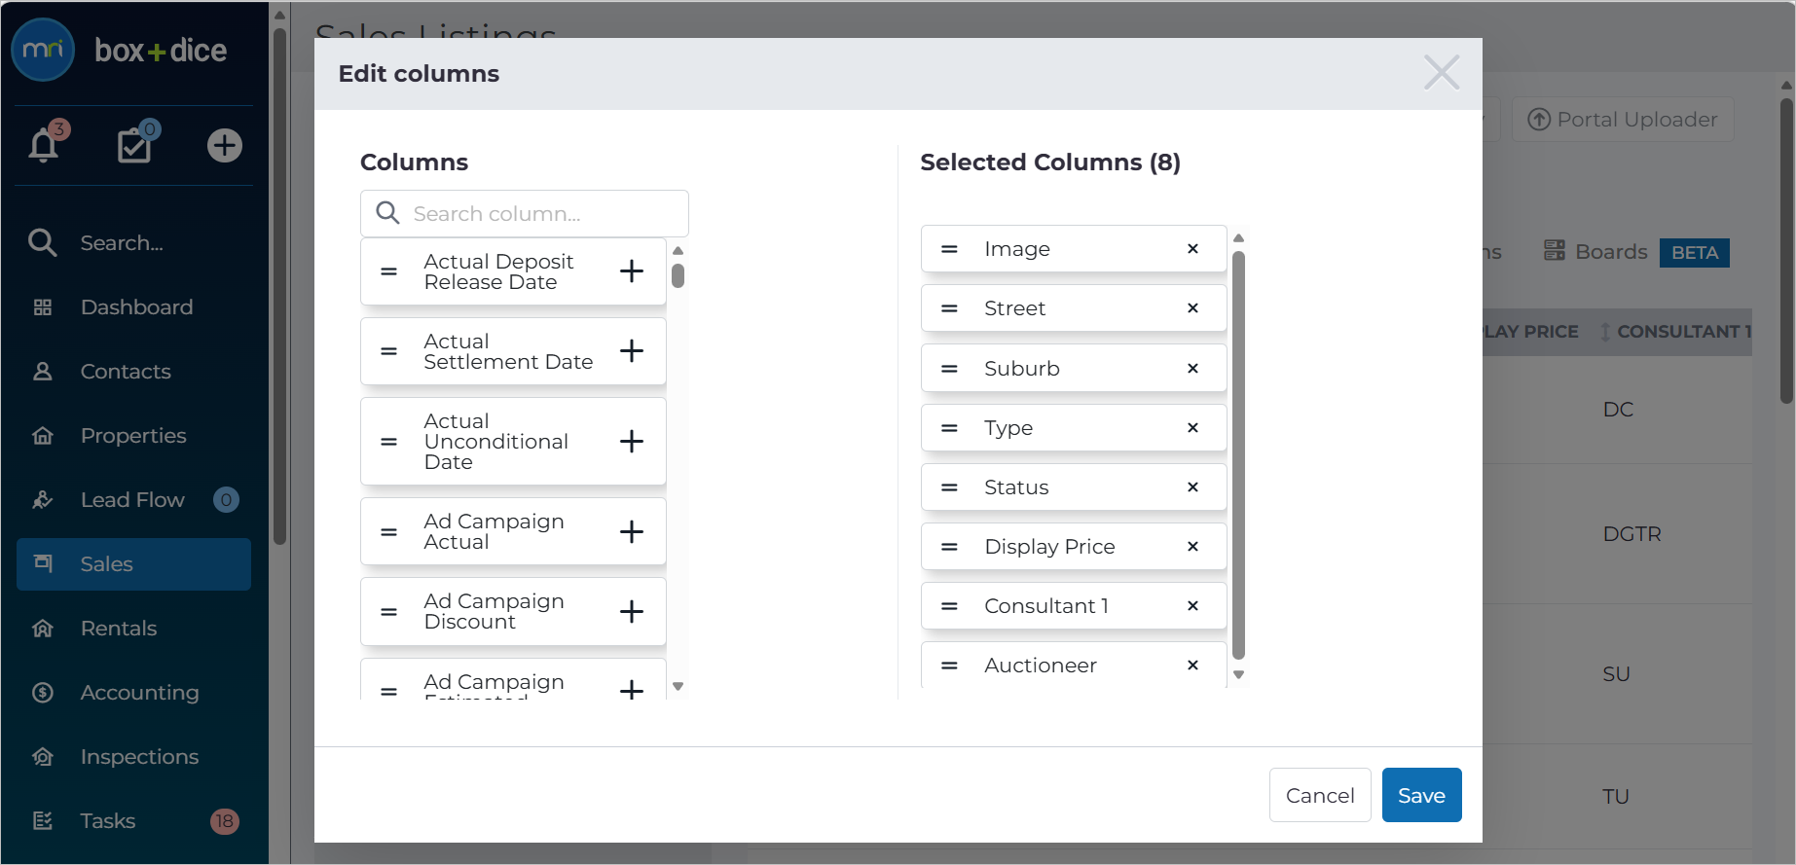Open Accounting from the sidebar
This screenshot has width=1796, height=865.
[134, 693]
